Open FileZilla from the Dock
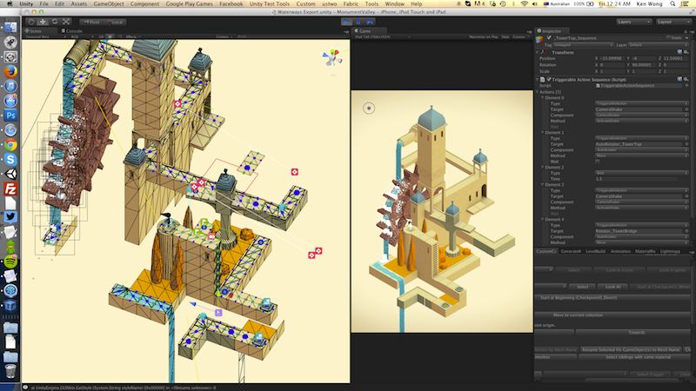696x391 pixels. pyautogui.click(x=10, y=189)
